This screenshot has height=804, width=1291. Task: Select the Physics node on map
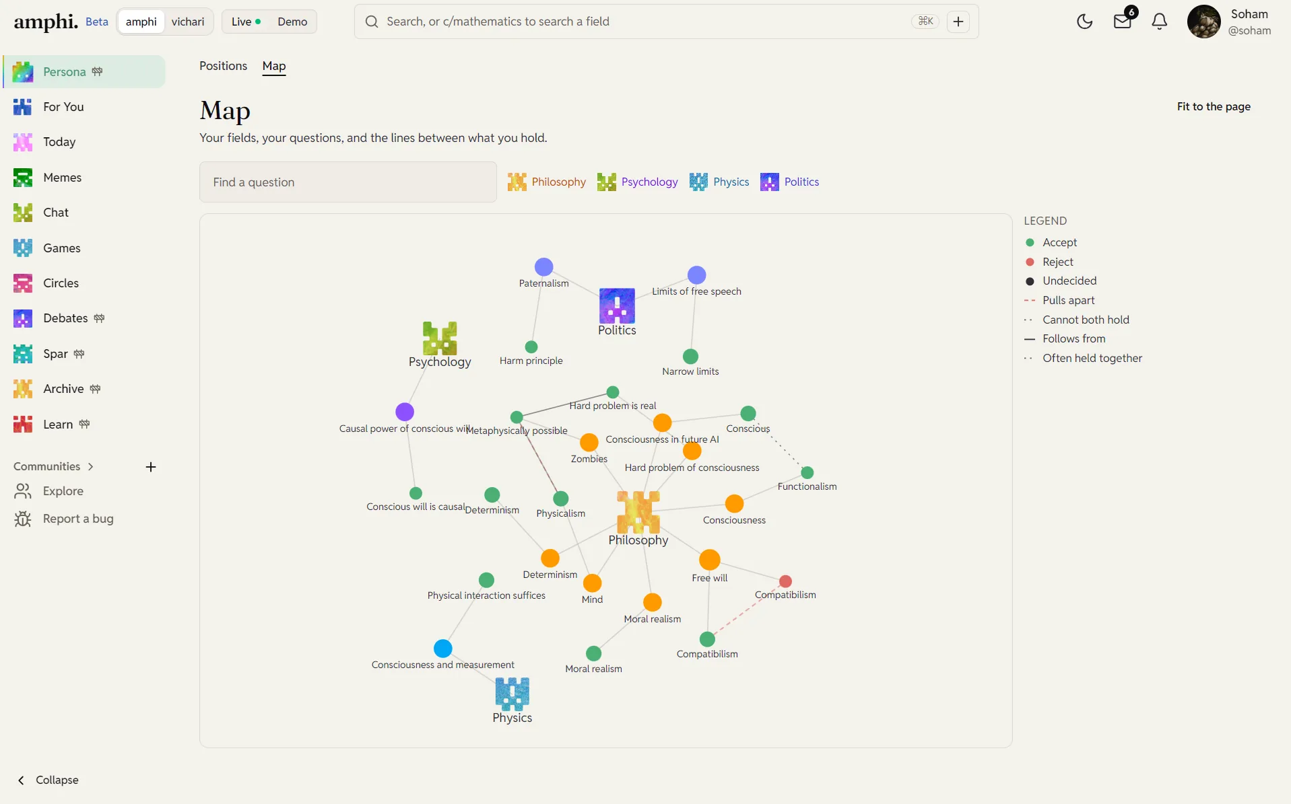(x=512, y=694)
